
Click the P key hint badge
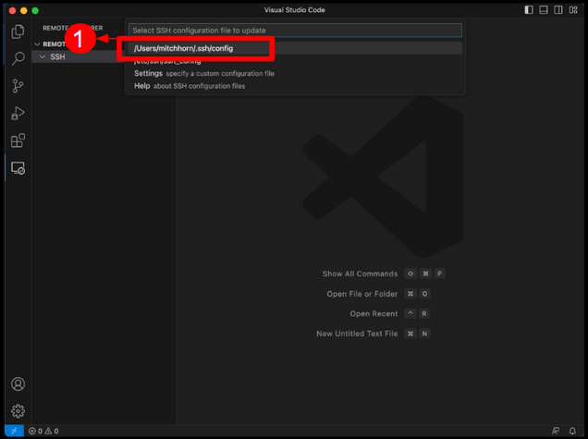439,274
